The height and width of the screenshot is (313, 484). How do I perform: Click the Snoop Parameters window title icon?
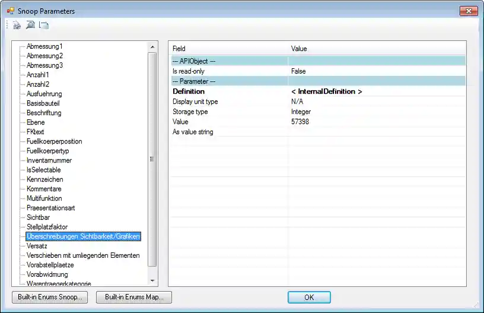pos(11,11)
